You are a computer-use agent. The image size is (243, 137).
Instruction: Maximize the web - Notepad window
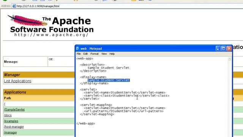[224, 48]
